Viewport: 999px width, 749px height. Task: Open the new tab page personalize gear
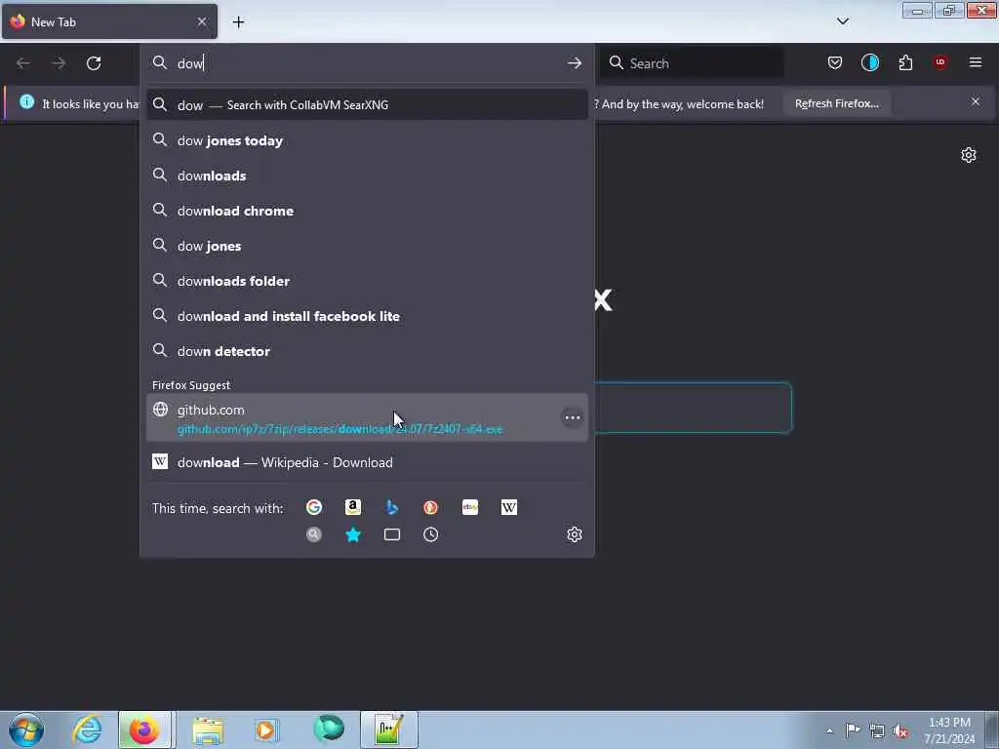(969, 155)
